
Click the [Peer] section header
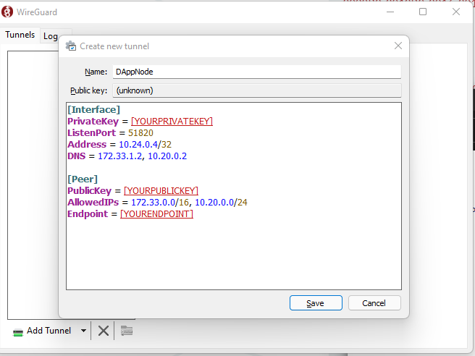pos(83,179)
